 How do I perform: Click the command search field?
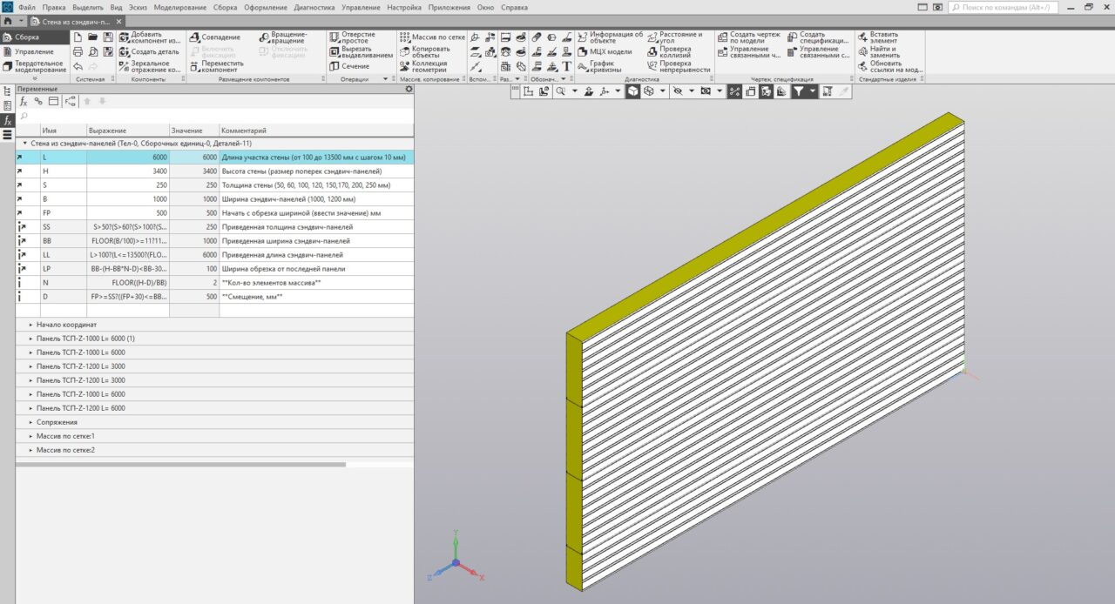(1003, 7)
